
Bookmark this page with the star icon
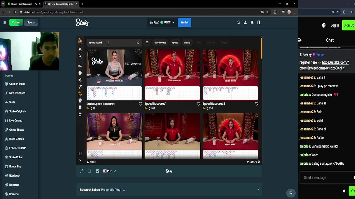267,12
